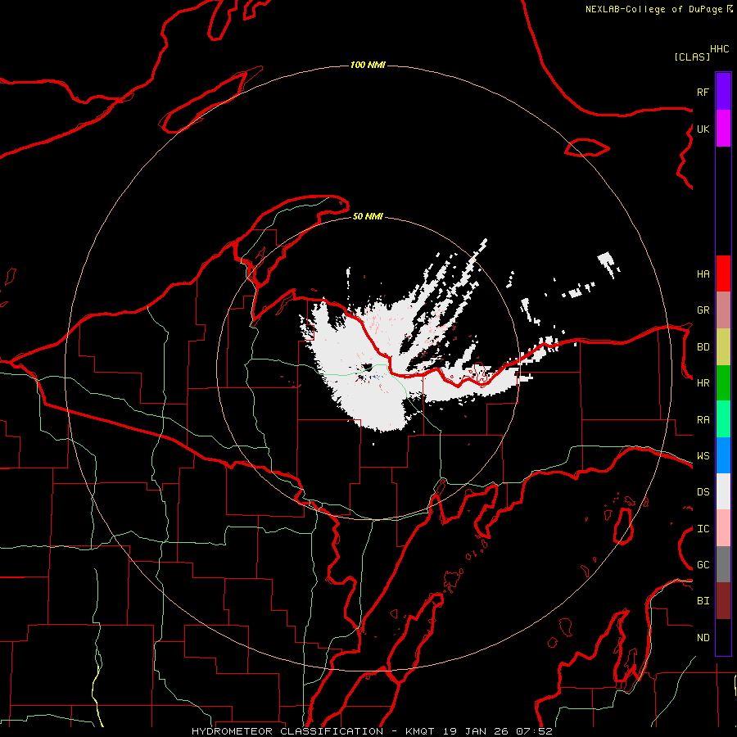
Task: Click the GC legend label
Action: pyautogui.click(x=703, y=565)
